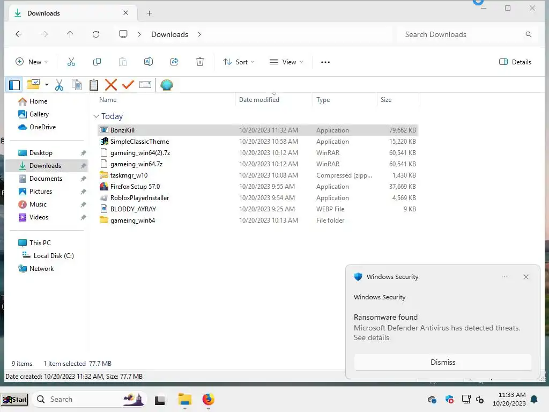
Task: Toggle the Details pane button
Action: pyautogui.click(x=515, y=62)
